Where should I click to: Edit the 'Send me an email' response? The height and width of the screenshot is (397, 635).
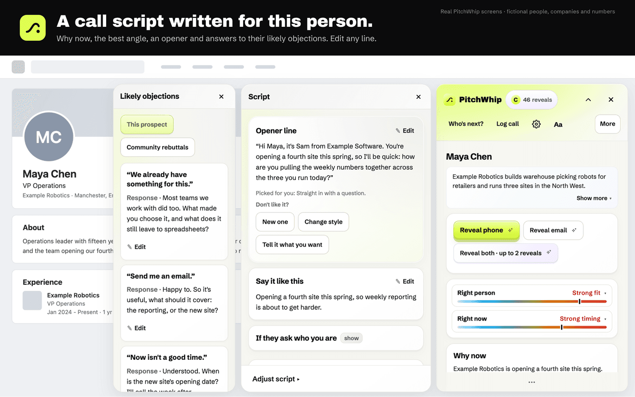(136, 328)
